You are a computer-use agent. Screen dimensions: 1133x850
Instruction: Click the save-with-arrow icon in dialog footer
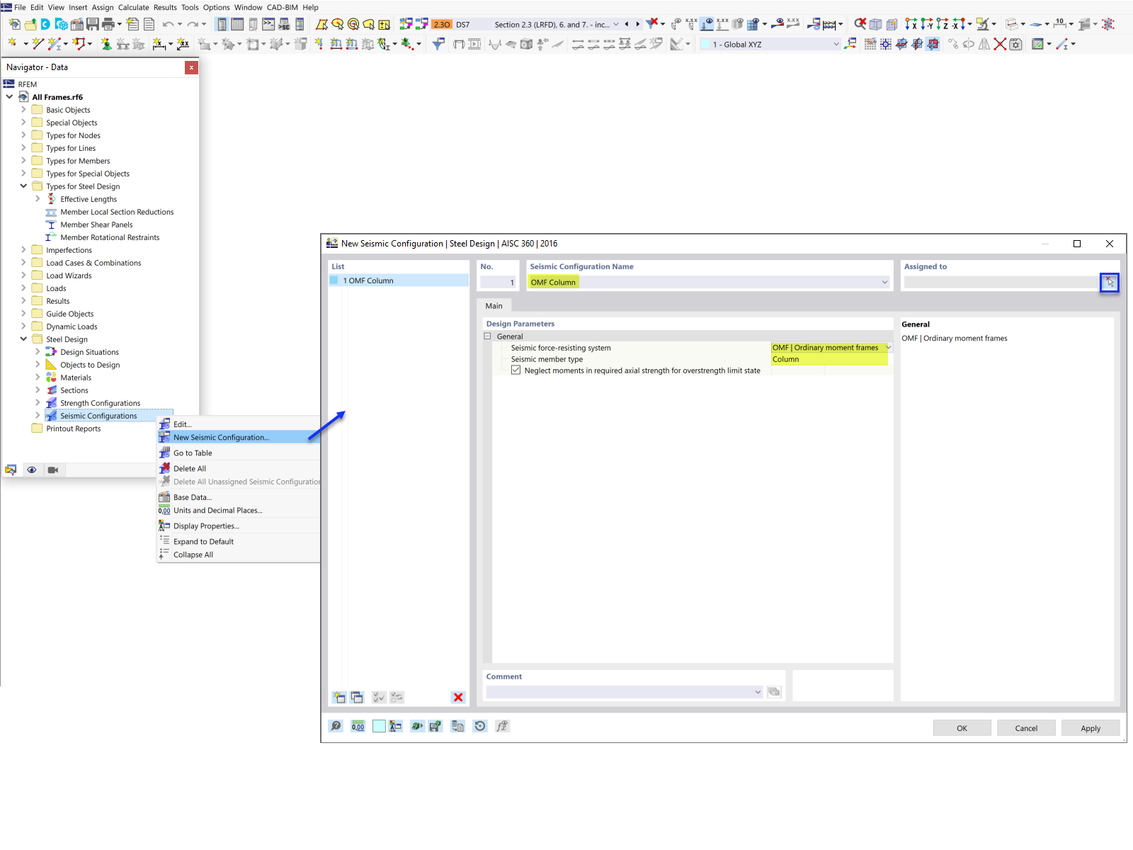click(435, 726)
